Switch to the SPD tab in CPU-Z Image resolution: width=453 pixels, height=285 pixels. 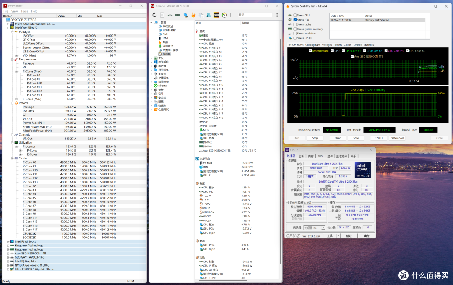pos(320,157)
